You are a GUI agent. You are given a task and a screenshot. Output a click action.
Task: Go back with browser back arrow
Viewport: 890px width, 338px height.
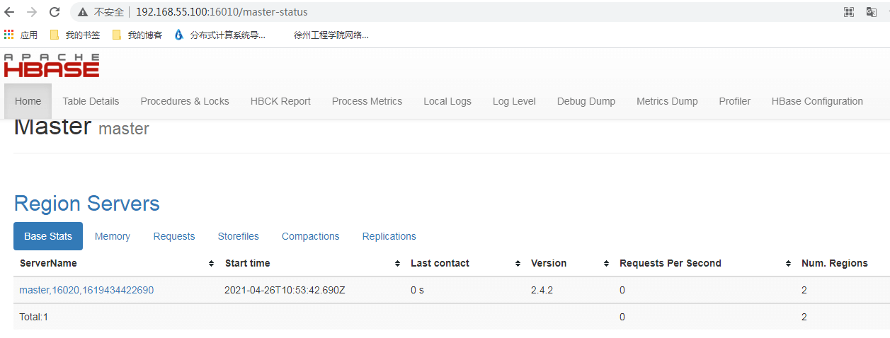(x=10, y=12)
